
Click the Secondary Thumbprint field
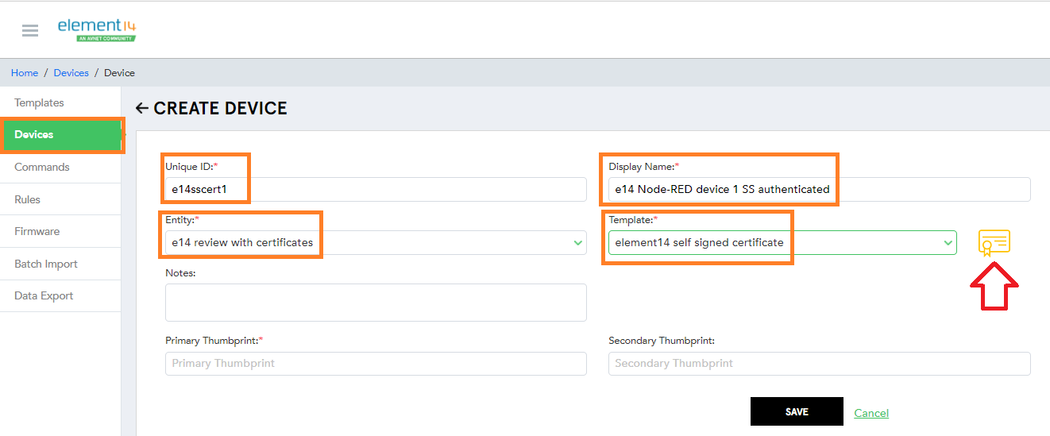click(820, 364)
